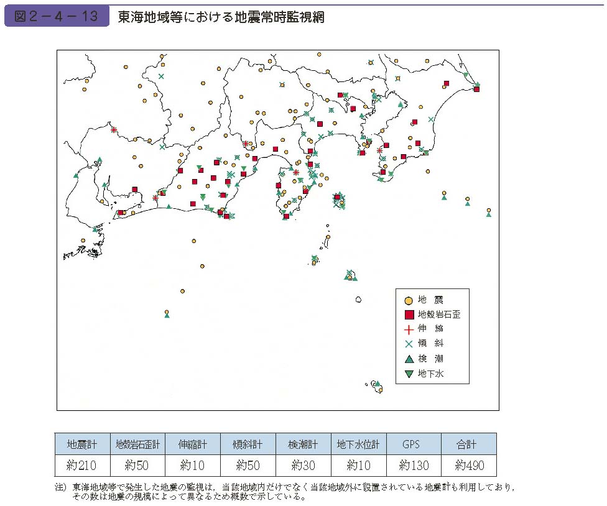Screen dimensions: 607x506
Task: Click the red square 地殻岩石歪 legend icon
Action: [x=409, y=315]
